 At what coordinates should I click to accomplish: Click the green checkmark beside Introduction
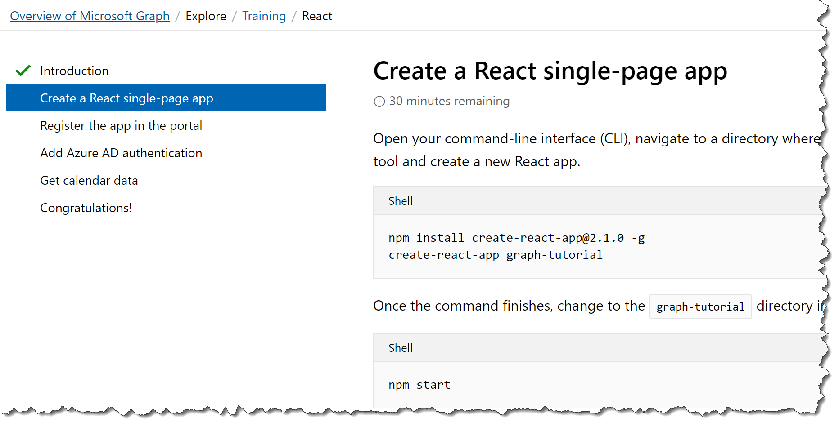pyautogui.click(x=23, y=70)
